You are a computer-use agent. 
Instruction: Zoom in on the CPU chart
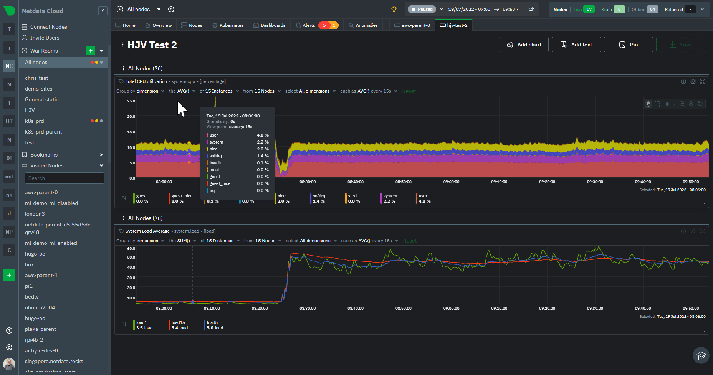coord(682,104)
